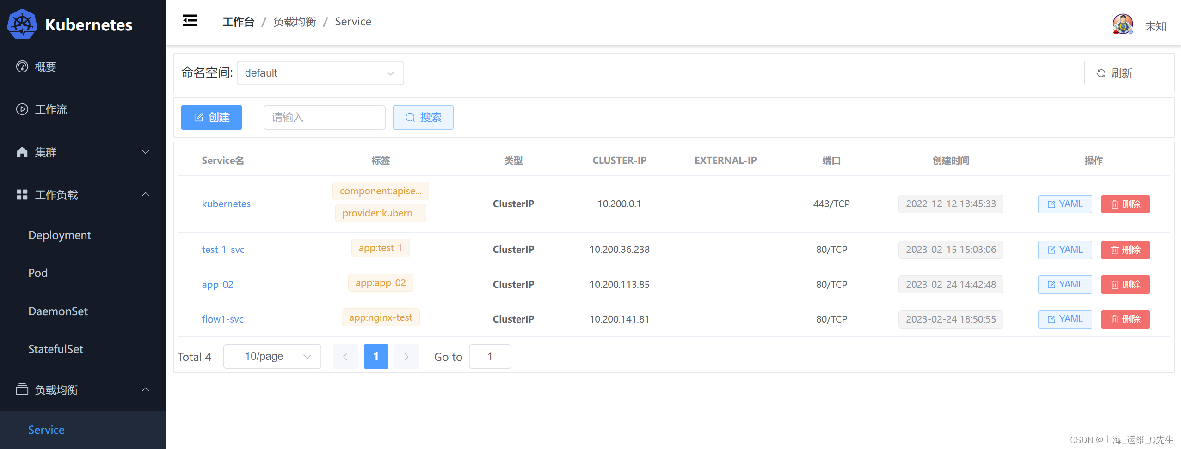Image resolution: width=1181 pixels, height=449 pixels.
Task: Click the Kubernetes logo
Action: pos(22,24)
